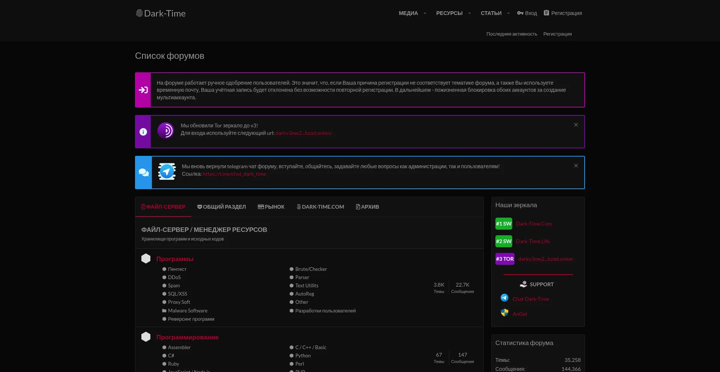720x372 pixels.
Task: Open the Text Utilits subforum
Action: 307,285
